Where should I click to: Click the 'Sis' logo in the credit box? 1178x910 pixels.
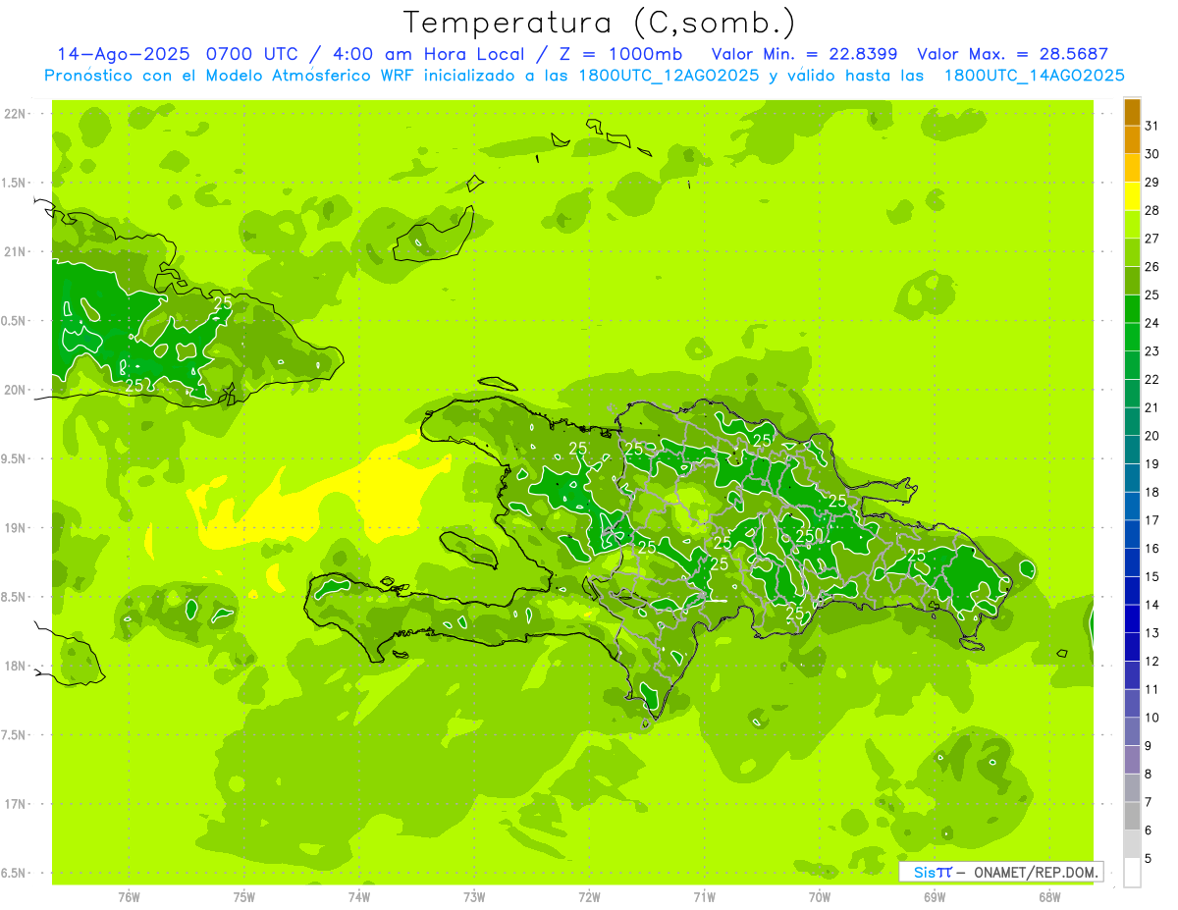click(925, 872)
